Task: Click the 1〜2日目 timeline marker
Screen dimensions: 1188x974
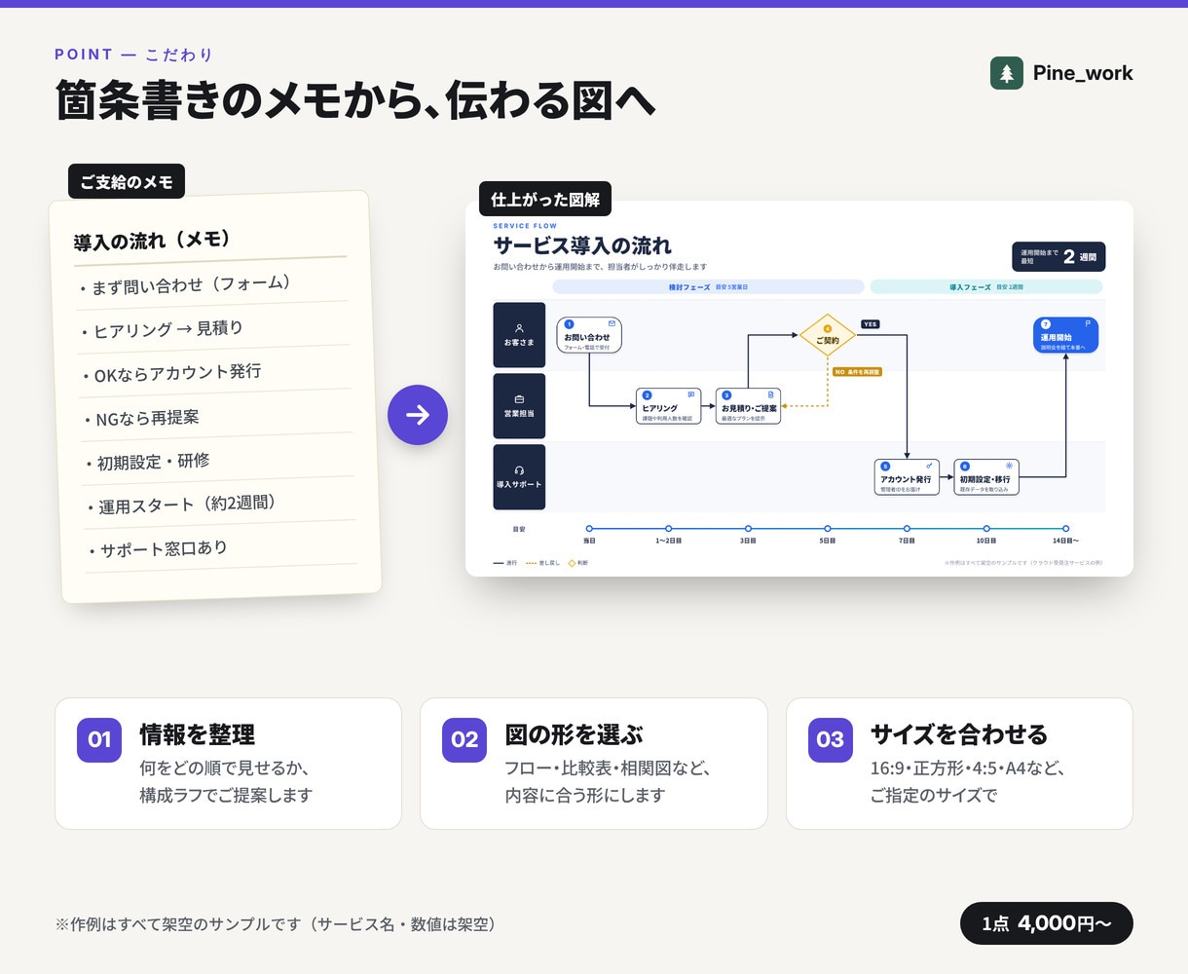Action: [x=669, y=529]
